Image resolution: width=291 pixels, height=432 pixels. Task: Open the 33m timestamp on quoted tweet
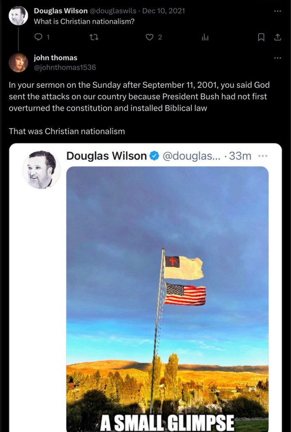(x=240, y=156)
